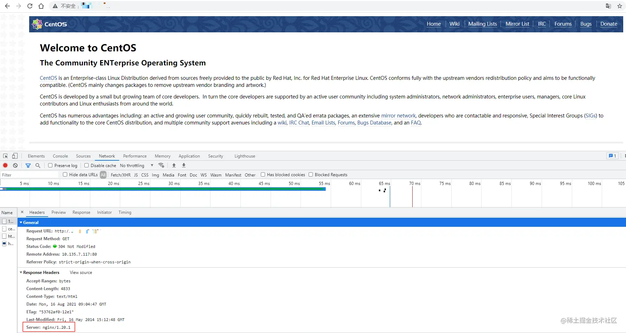Open the browser home page icon
Viewport: 626px width, 333px height.
tap(41, 6)
